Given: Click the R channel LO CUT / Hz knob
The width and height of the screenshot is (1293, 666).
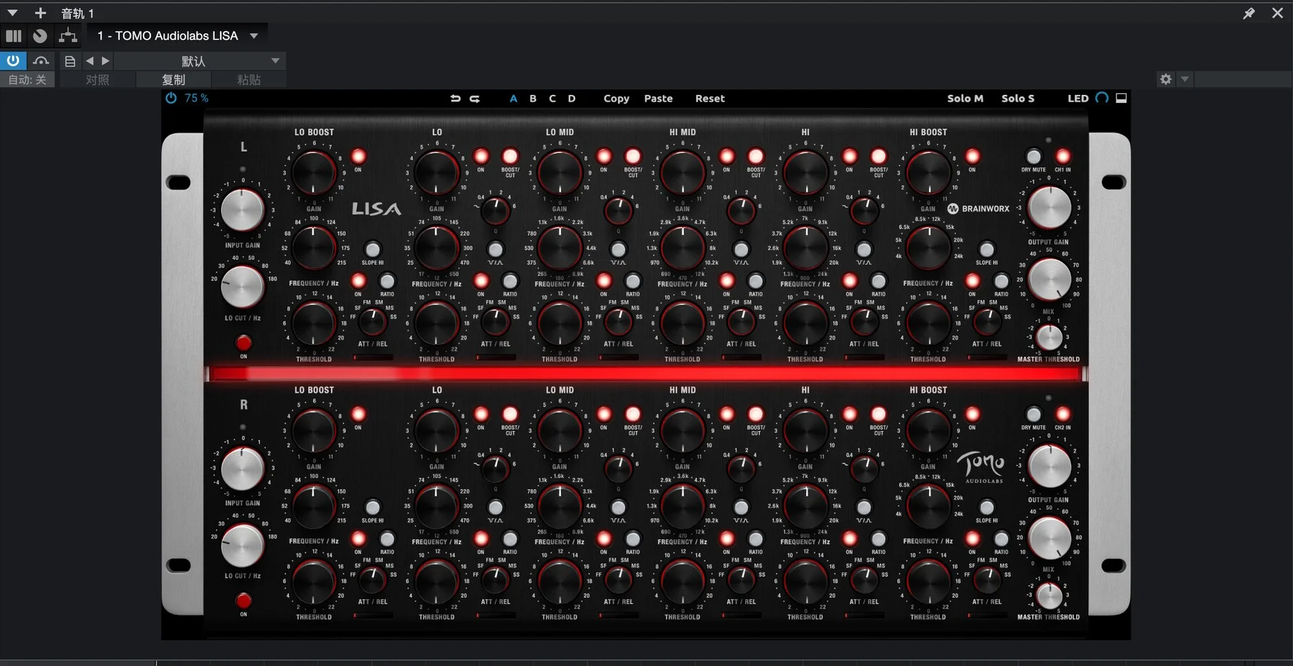Looking at the screenshot, I should click(242, 544).
